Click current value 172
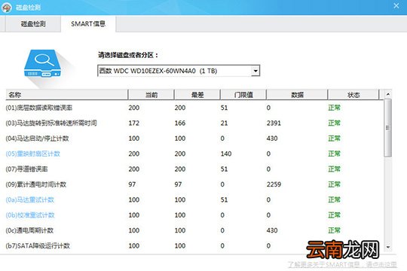The image size is (407, 271). 134,123
